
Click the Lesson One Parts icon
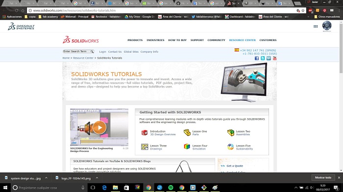187,132
